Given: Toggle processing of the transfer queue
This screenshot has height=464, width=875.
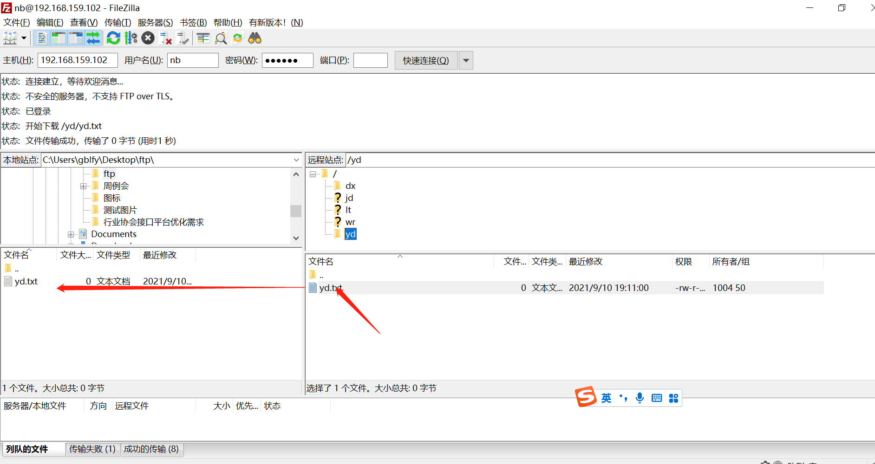Looking at the screenshot, I should point(131,38).
